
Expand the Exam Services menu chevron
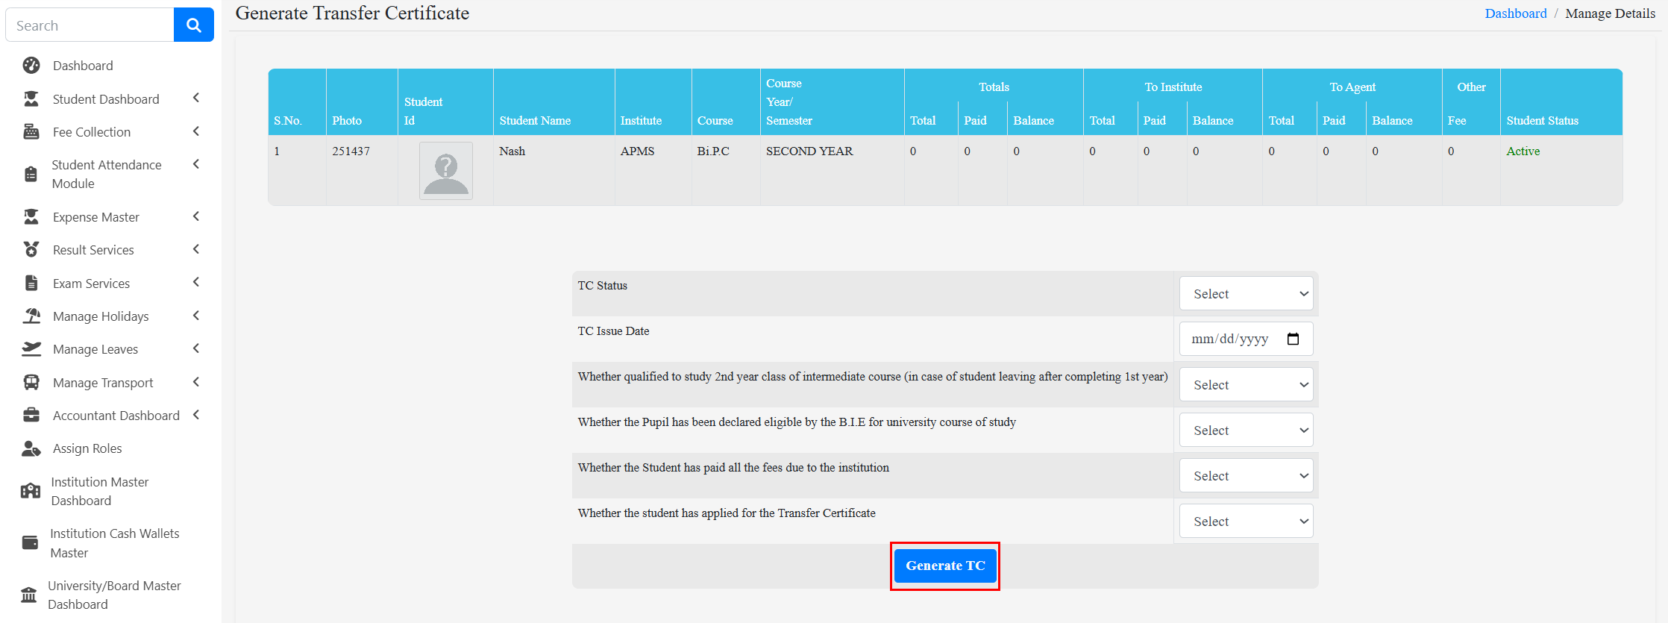196,283
